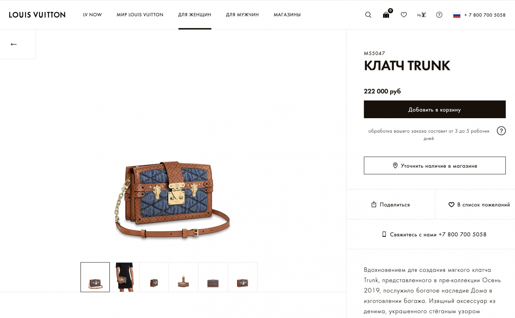Select the last clutch front view thumbnail
This screenshot has height=318, width=515.
pos(243,277)
